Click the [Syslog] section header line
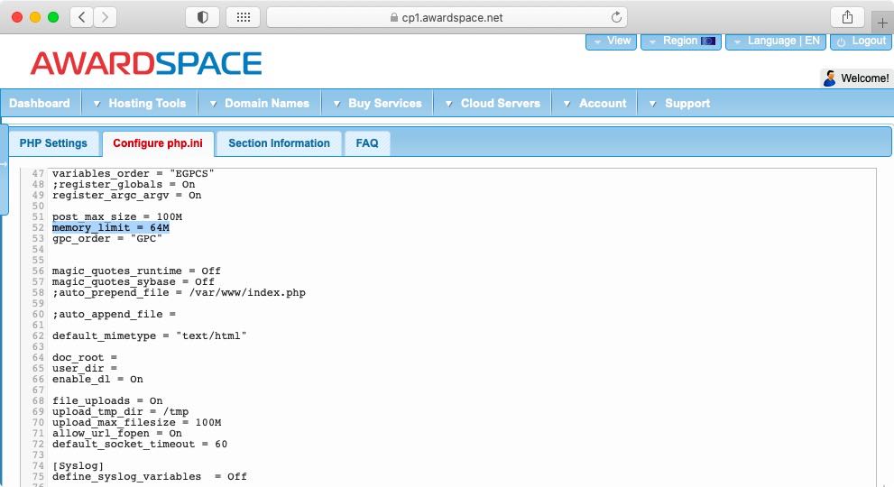Viewport: 894px width, 487px height. pyautogui.click(x=78, y=466)
